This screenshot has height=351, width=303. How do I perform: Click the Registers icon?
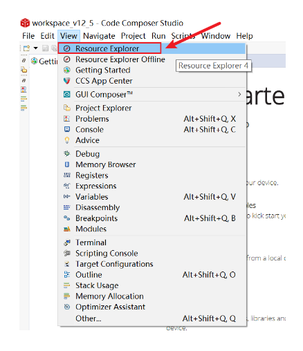[67, 175]
